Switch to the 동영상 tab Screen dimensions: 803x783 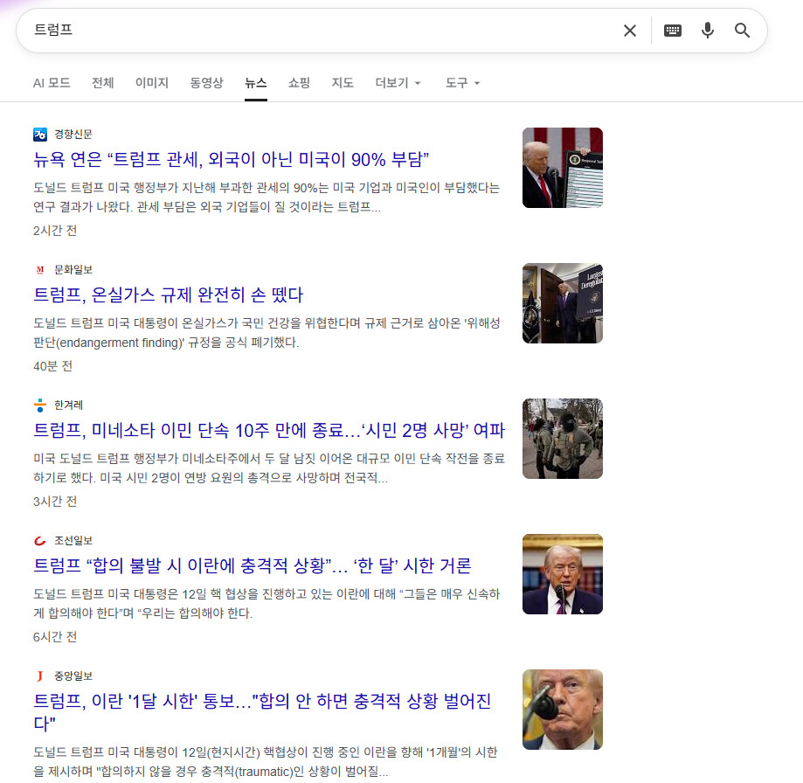click(x=206, y=83)
